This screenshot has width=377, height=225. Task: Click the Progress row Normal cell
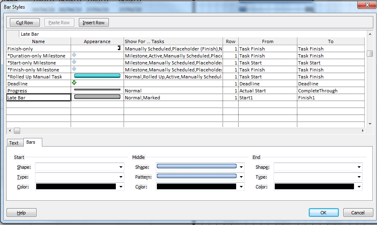click(x=173, y=91)
